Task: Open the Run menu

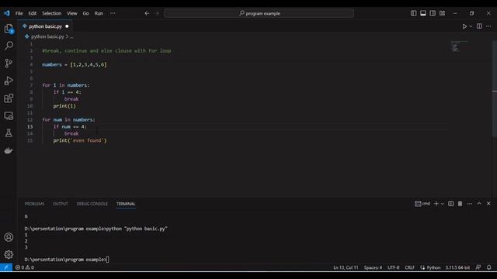Action: pos(99,13)
